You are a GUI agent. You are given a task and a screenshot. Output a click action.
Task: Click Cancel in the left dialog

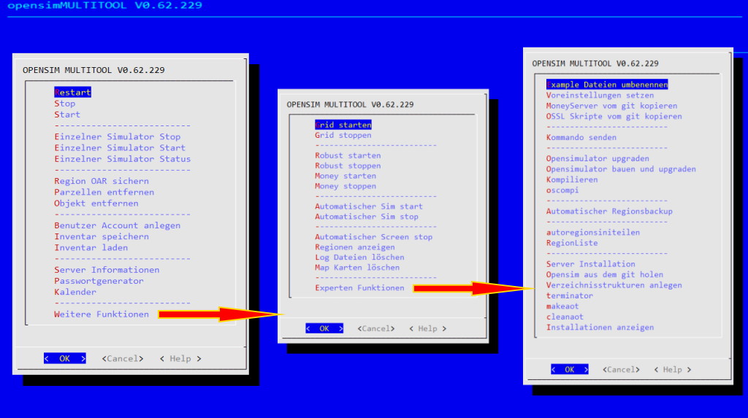pos(123,358)
